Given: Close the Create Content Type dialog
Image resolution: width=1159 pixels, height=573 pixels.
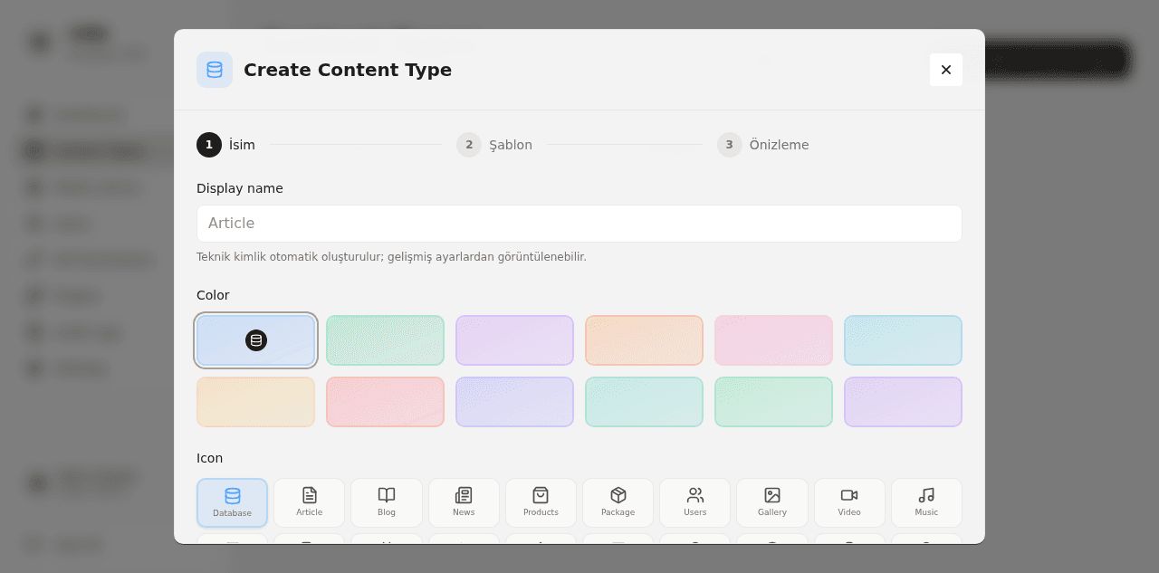Looking at the screenshot, I should [946, 70].
